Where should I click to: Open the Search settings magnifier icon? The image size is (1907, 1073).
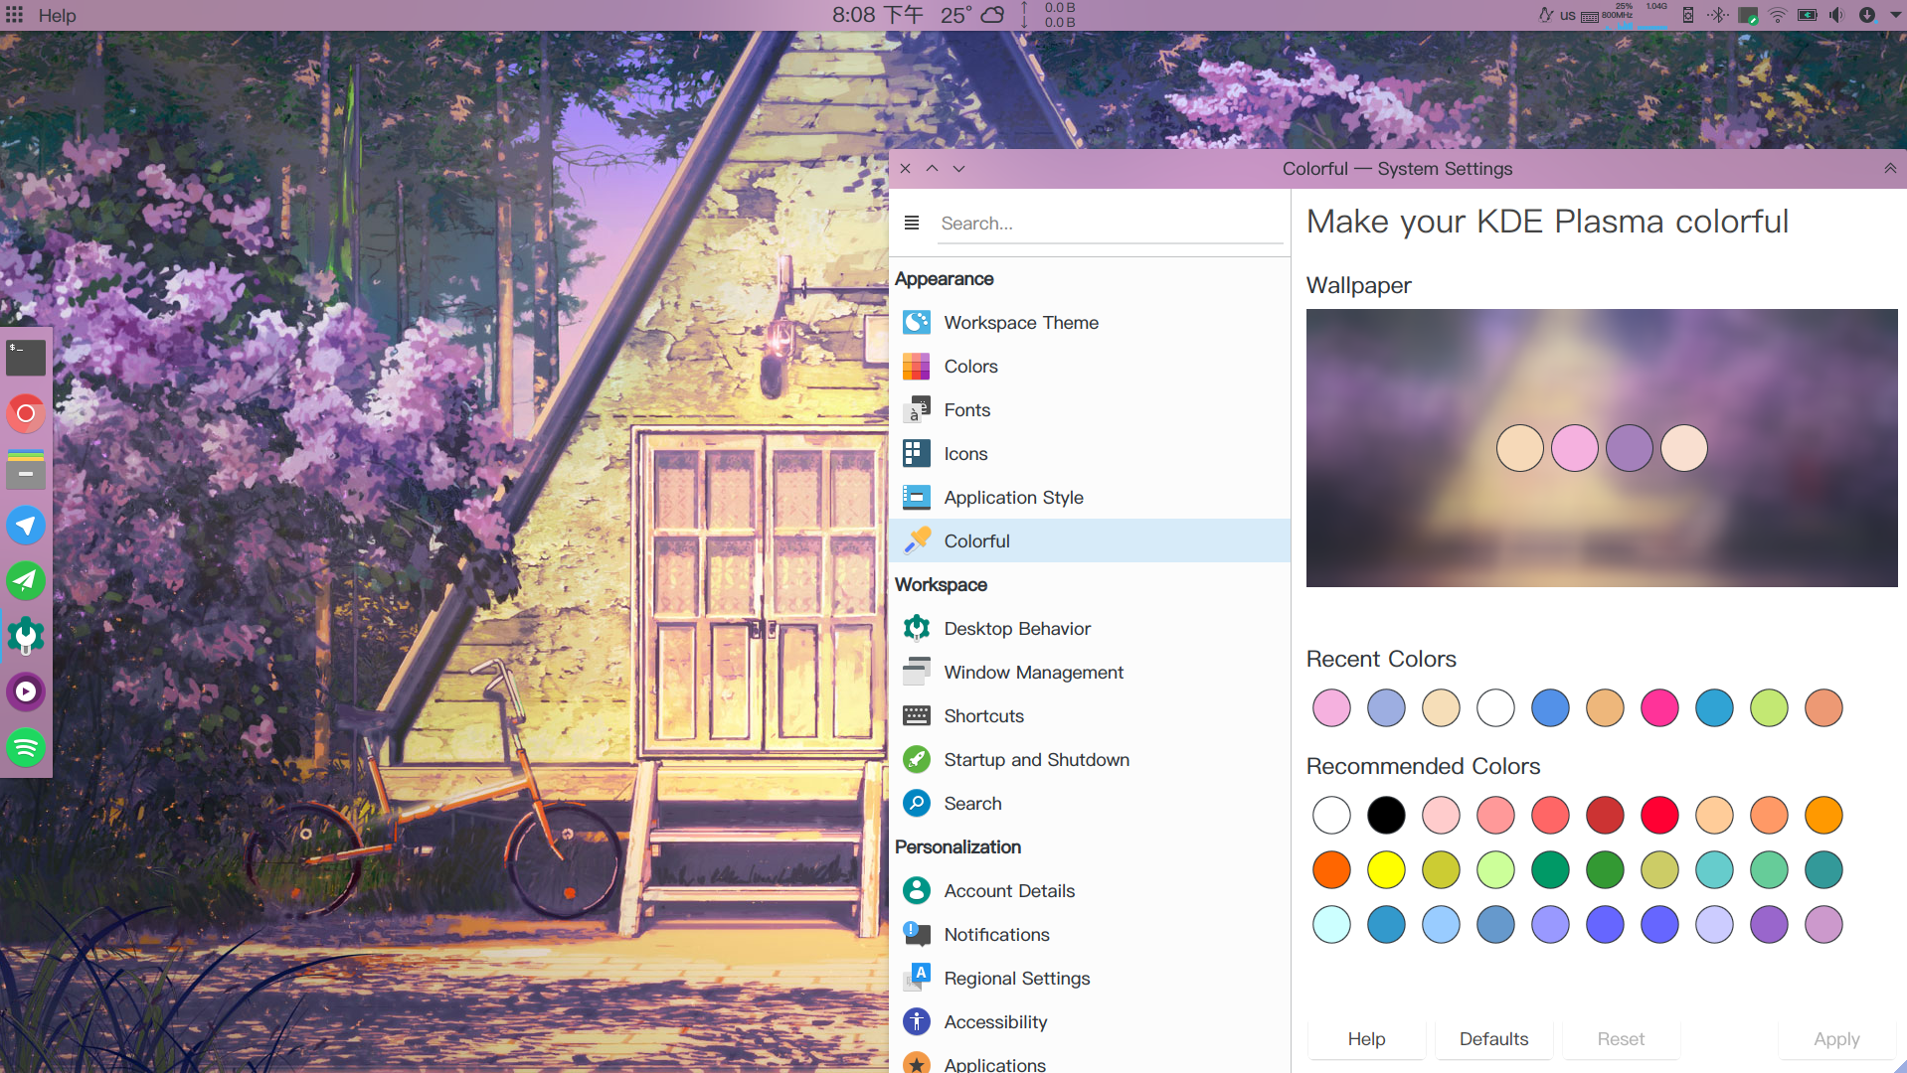(916, 804)
